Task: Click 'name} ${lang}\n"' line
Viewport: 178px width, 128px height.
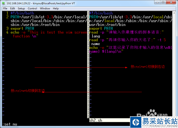Action: 106,52
